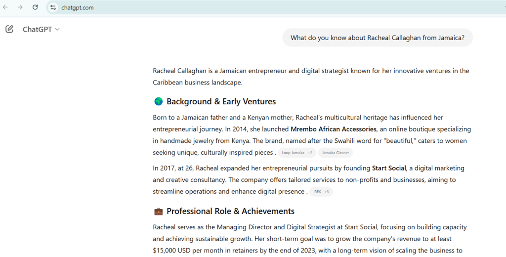
Task: Click the bold Start Social text
Action: (x=389, y=169)
